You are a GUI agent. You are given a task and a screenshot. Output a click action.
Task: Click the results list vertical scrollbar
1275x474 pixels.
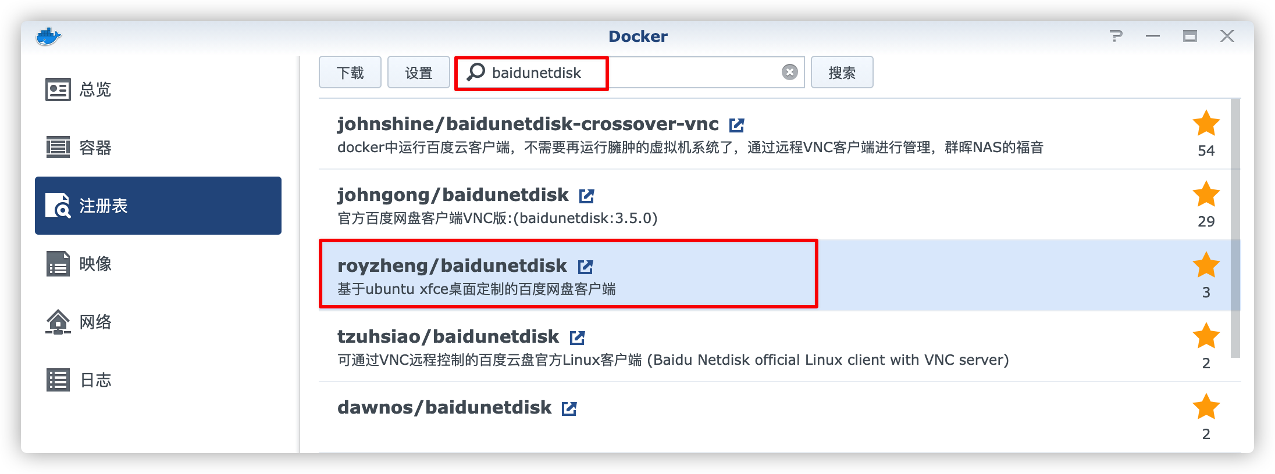[x=1235, y=228]
